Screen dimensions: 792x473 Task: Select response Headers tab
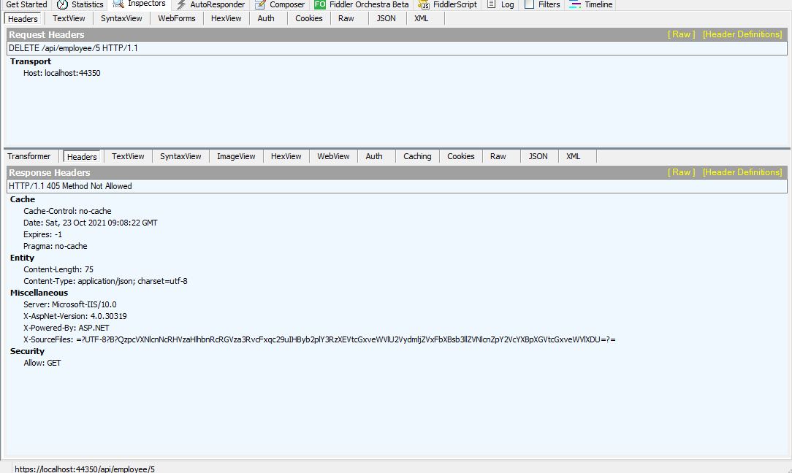[x=81, y=156]
